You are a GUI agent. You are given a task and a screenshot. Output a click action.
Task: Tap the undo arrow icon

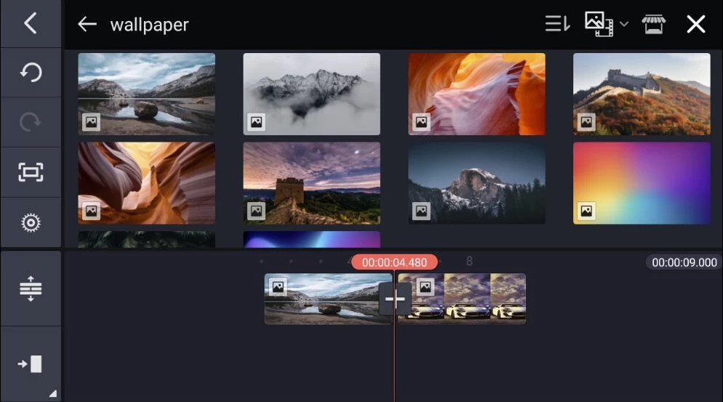point(31,73)
